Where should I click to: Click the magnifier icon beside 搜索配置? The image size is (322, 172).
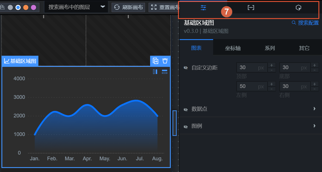294,23
